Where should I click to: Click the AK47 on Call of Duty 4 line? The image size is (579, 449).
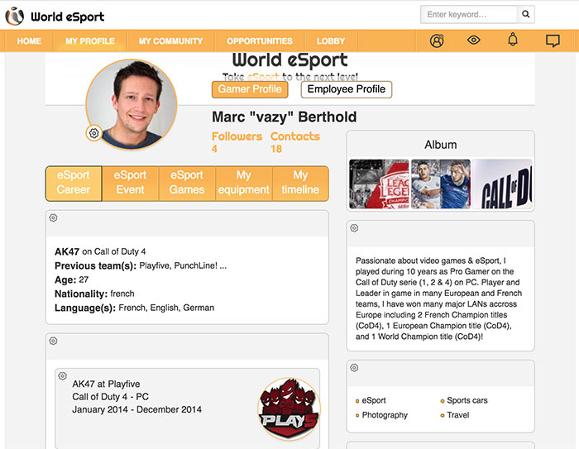pos(100,251)
